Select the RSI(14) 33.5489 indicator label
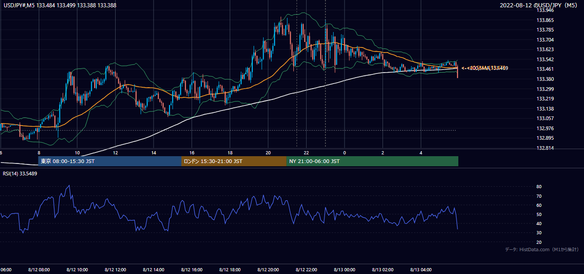The width and height of the screenshot is (584, 274). click(20, 174)
